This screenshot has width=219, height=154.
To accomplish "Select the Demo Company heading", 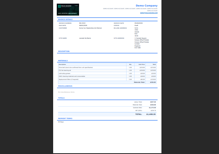I will tap(147, 6).
